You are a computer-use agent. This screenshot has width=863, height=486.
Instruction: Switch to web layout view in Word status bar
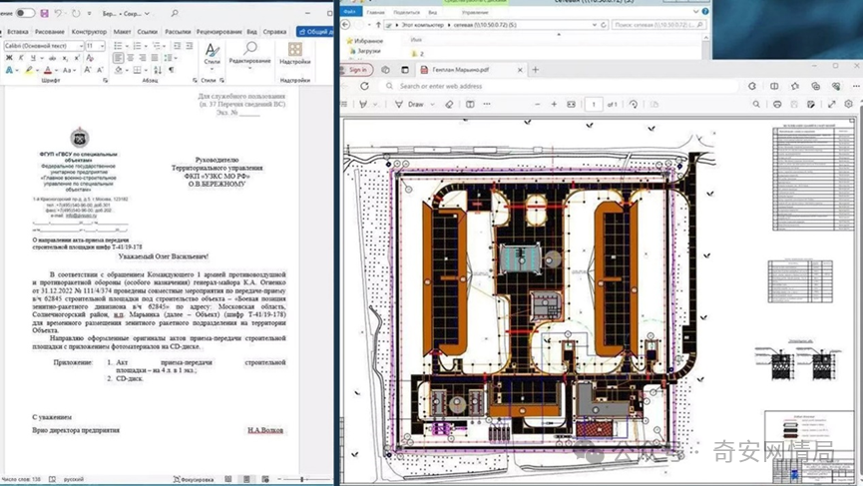pos(265,479)
